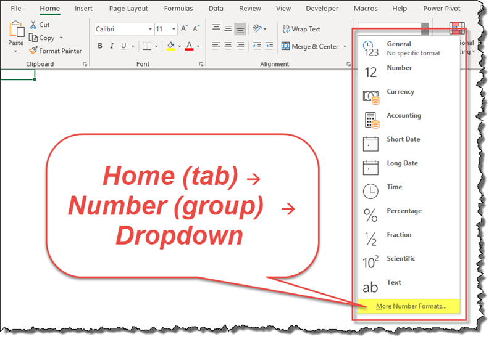Open the Merge & Center dropdown arrow
The height and width of the screenshot is (342, 494).
344,46
